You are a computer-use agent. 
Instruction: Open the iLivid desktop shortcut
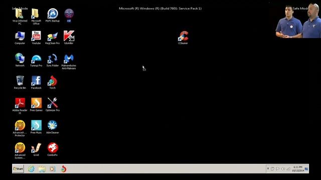pyautogui.click(x=36, y=149)
